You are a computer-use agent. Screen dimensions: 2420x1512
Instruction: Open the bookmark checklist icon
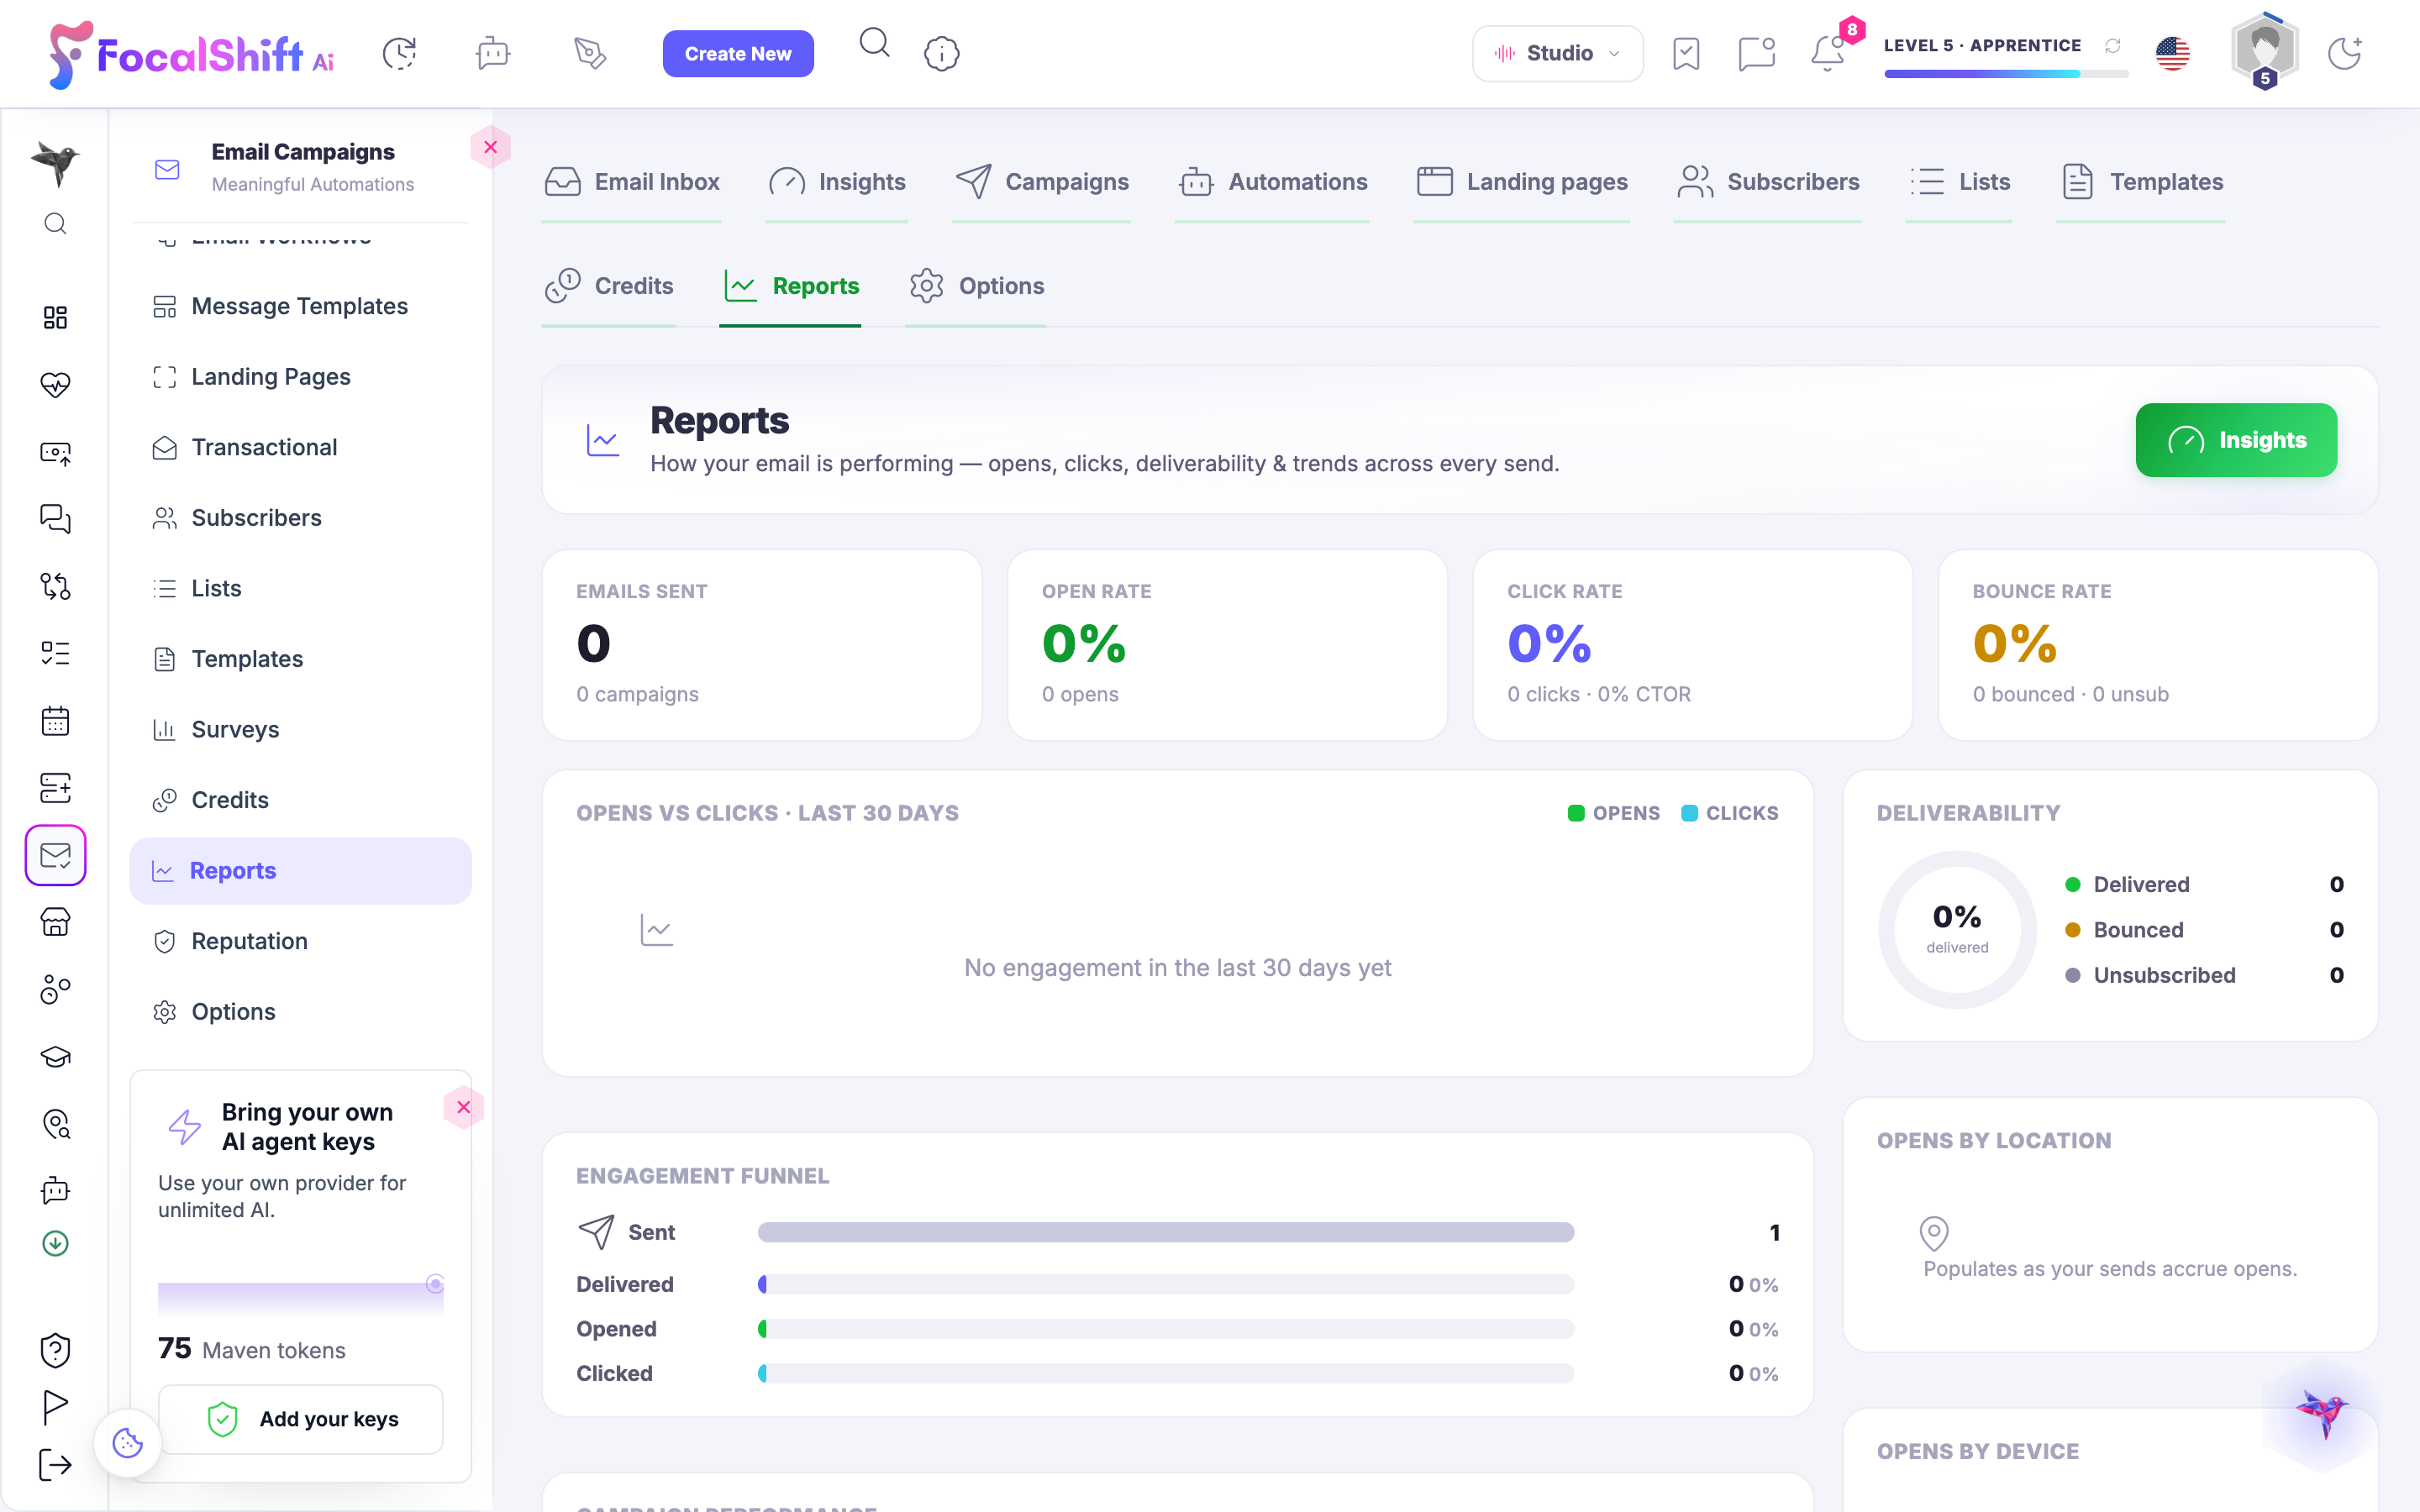pos(1686,53)
